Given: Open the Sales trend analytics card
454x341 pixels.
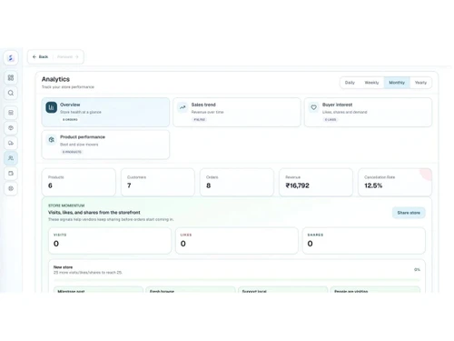Looking at the screenshot, I should click(237, 112).
